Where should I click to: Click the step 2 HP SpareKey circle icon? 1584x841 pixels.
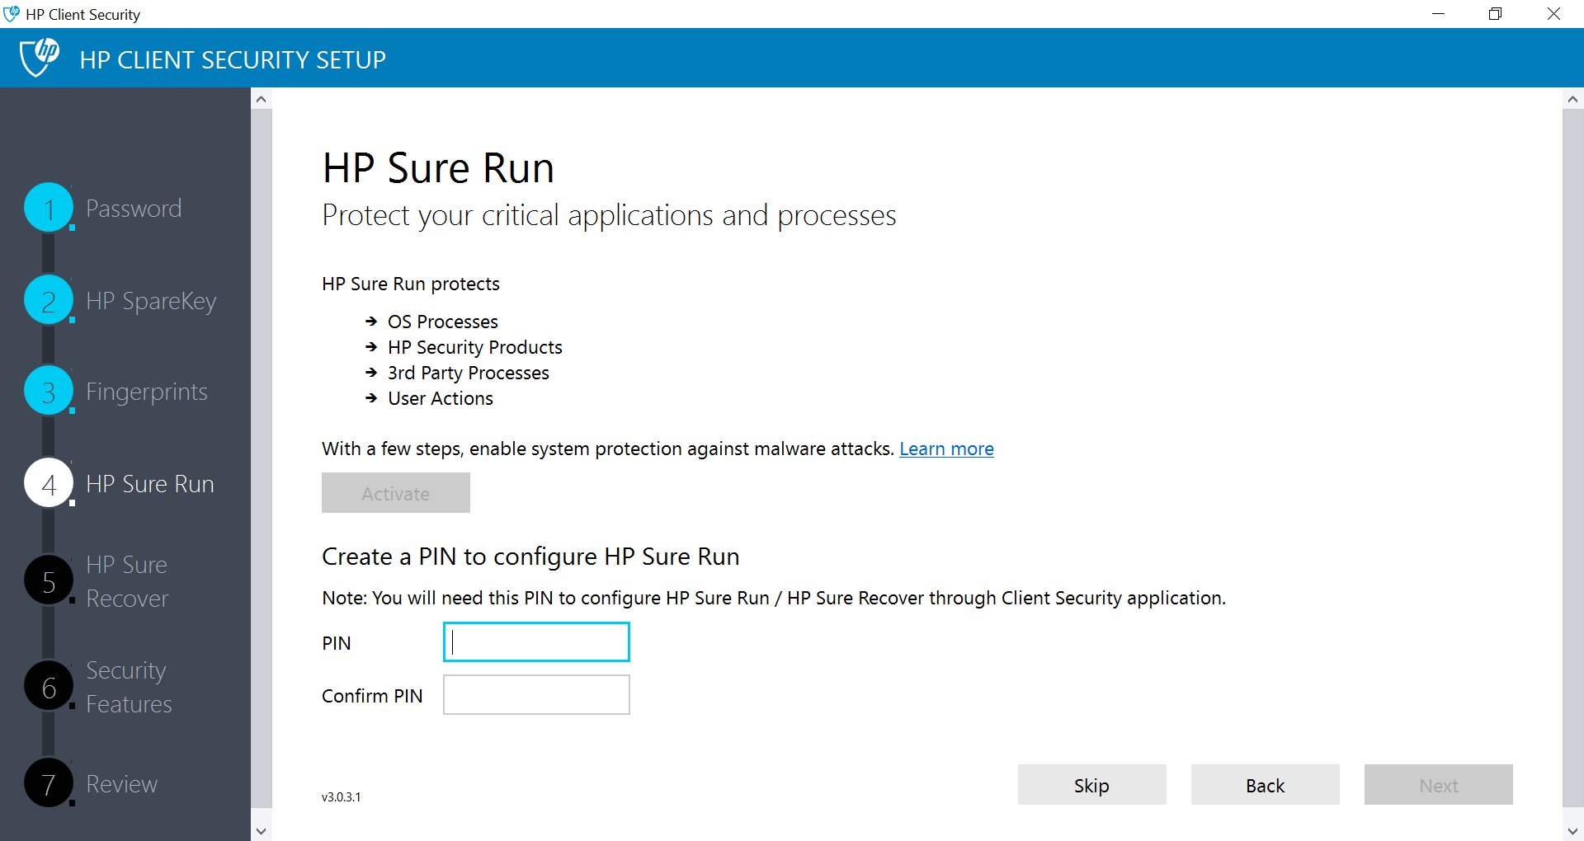click(x=49, y=300)
